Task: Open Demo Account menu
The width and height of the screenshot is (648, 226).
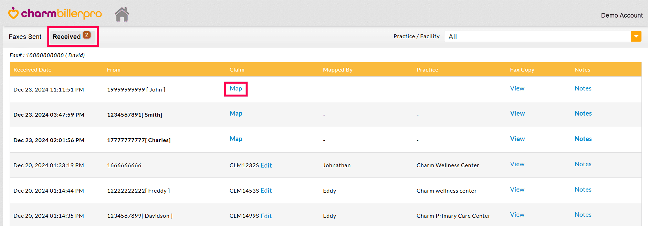Action: (621, 15)
